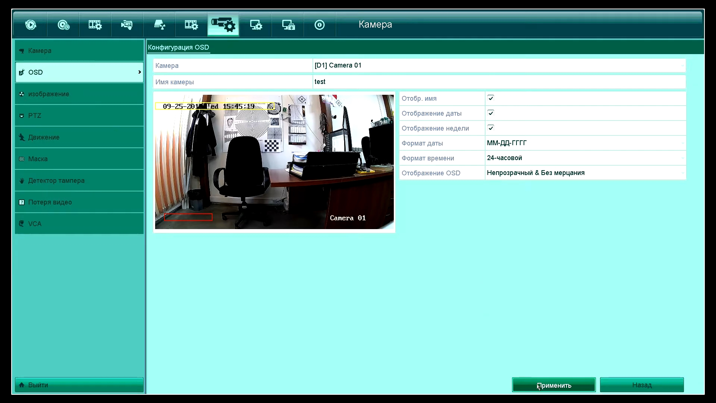The width and height of the screenshot is (716, 403).
Task: Select the camera settings gear icon
Action: (223, 25)
